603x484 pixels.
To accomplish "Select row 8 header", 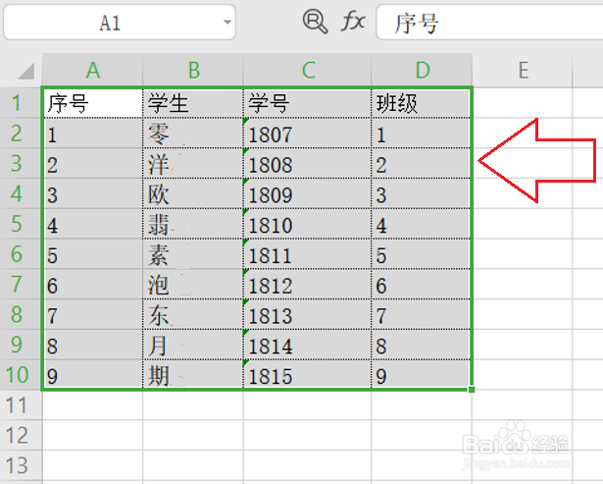I will coord(21,314).
